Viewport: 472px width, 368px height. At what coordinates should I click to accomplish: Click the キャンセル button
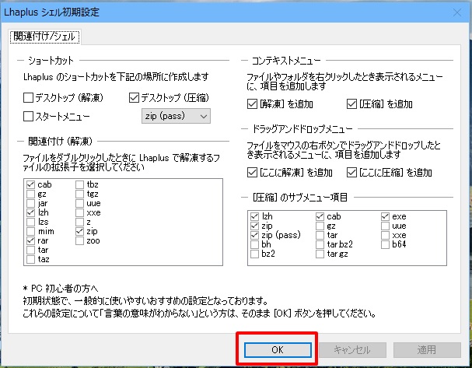[352, 350]
